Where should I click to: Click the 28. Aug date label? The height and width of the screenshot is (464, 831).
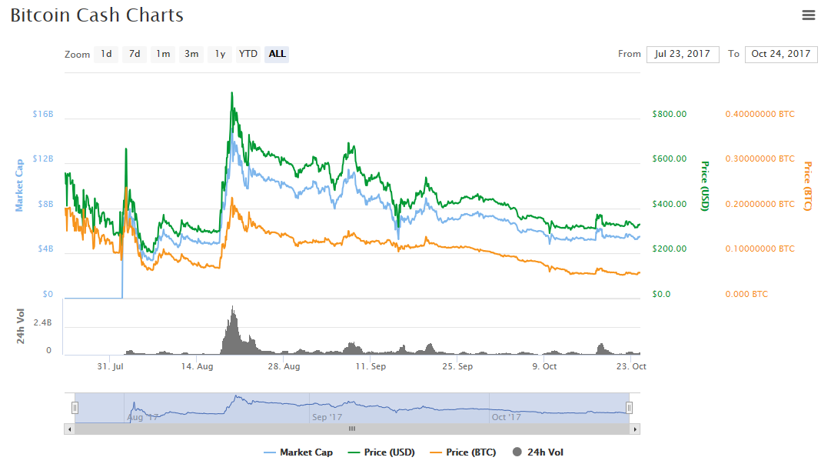coord(284,366)
